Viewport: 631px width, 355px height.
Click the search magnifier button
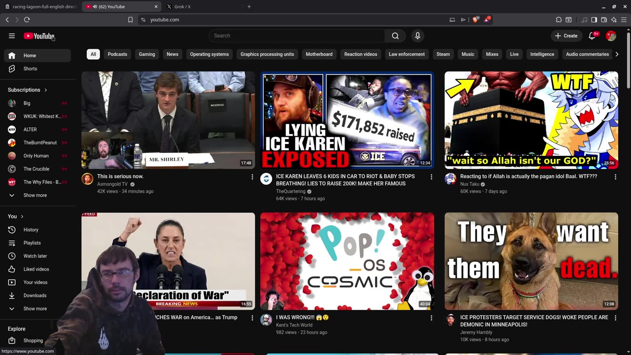pyautogui.click(x=395, y=35)
